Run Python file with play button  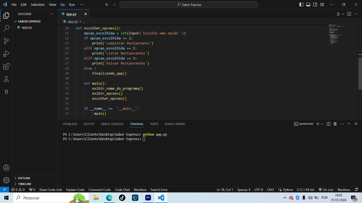tap(338, 14)
